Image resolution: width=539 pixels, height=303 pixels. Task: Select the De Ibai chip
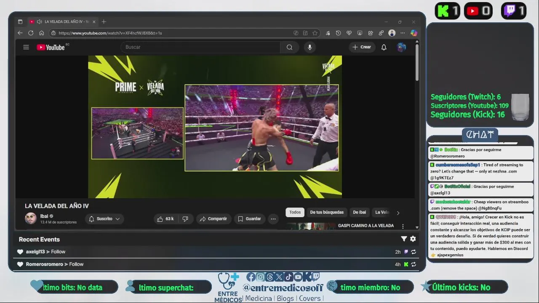[359, 213]
